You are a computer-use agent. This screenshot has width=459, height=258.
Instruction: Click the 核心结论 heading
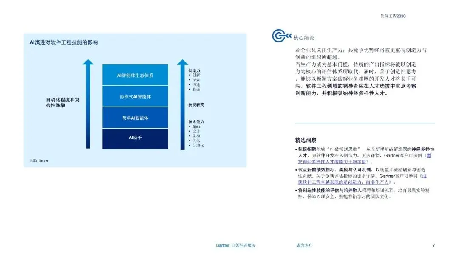coord(303,38)
